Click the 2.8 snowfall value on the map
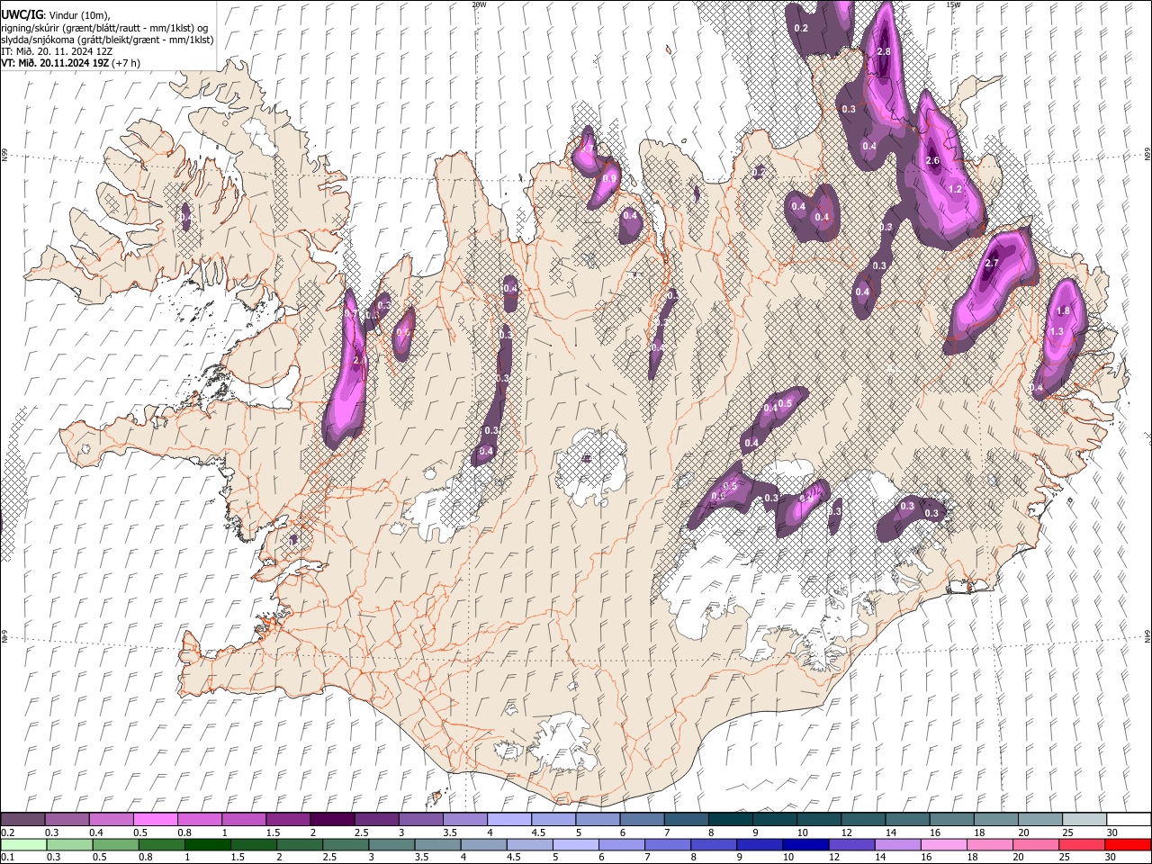Image resolution: width=1152 pixels, height=864 pixels. (883, 52)
